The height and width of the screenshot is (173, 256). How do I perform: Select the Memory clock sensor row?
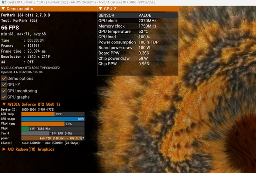[138, 26]
